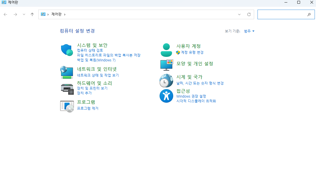Open the 접근성 accessibility icon
316x170 pixels.
[x=166, y=96]
